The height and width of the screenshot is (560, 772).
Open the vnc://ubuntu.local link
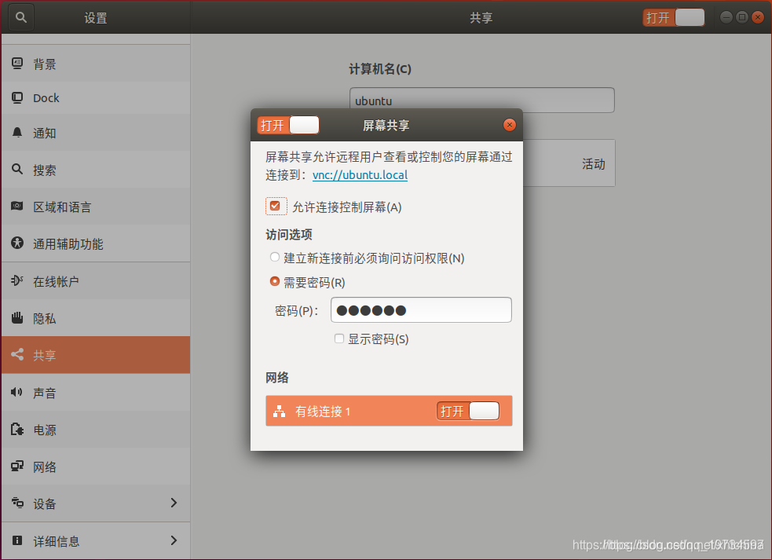tap(360, 175)
